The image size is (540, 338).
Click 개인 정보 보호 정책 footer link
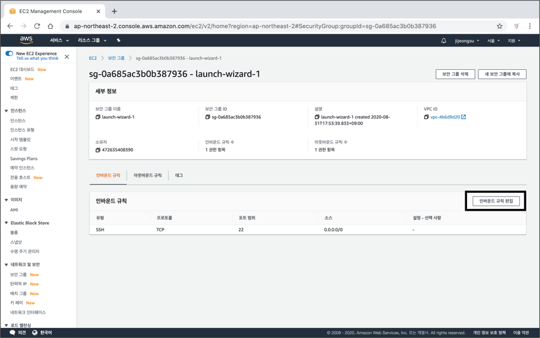pyautogui.click(x=489, y=333)
